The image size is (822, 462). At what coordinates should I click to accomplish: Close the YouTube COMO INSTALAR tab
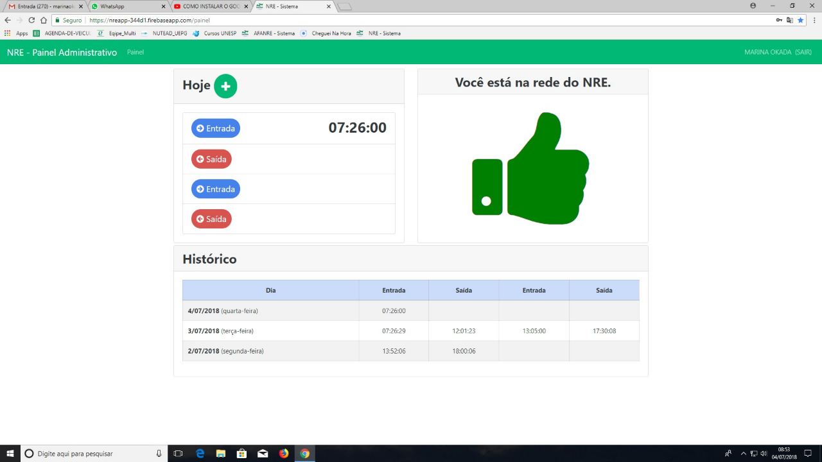pyautogui.click(x=246, y=6)
